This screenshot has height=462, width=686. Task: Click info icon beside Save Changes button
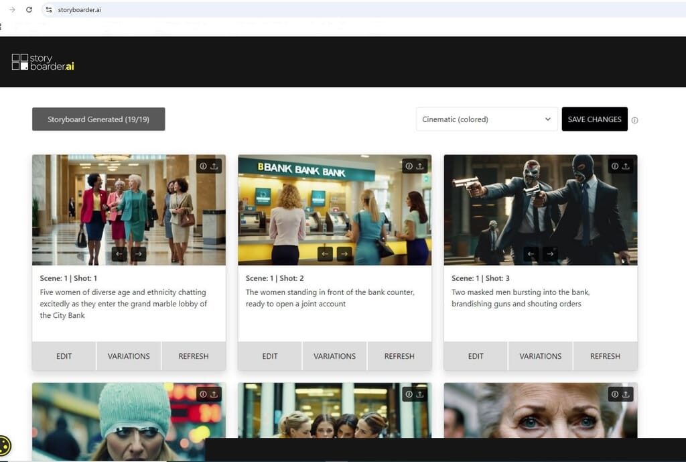pyautogui.click(x=634, y=121)
